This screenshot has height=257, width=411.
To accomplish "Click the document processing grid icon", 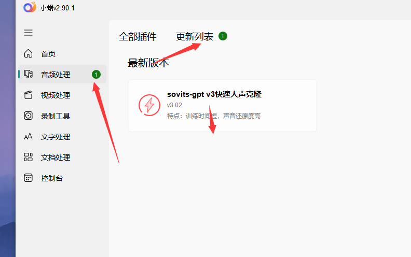I will click(x=29, y=158).
